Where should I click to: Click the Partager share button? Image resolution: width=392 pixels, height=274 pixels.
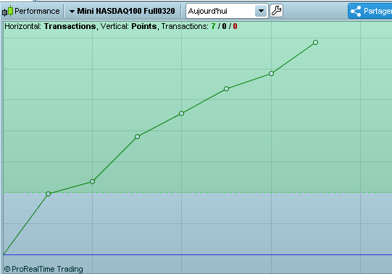(x=370, y=11)
